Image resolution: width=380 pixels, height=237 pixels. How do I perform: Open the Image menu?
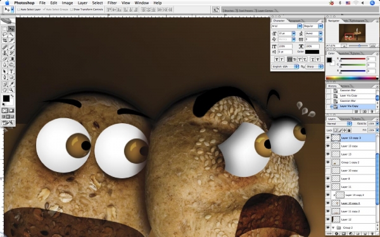[67, 3]
